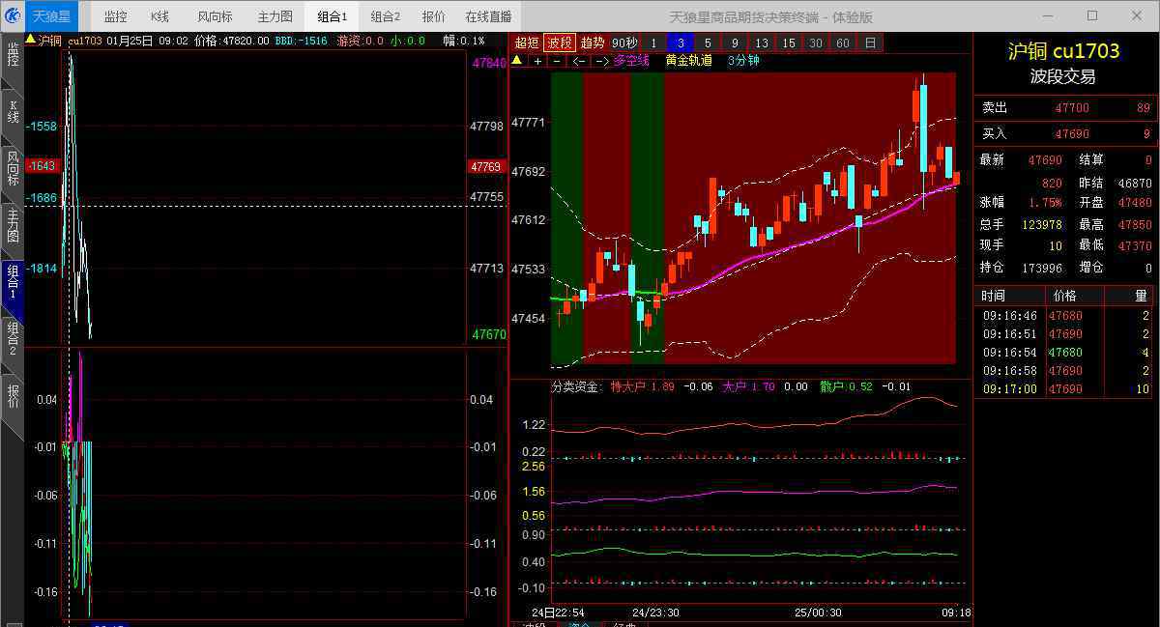This screenshot has height=627, width=1160.
Task: Click the 沪铜 cu1703 quote title
Action: click(1063, 51)
